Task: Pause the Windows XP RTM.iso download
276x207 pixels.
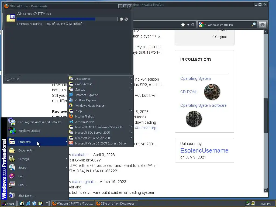Action: coord(121,19)
